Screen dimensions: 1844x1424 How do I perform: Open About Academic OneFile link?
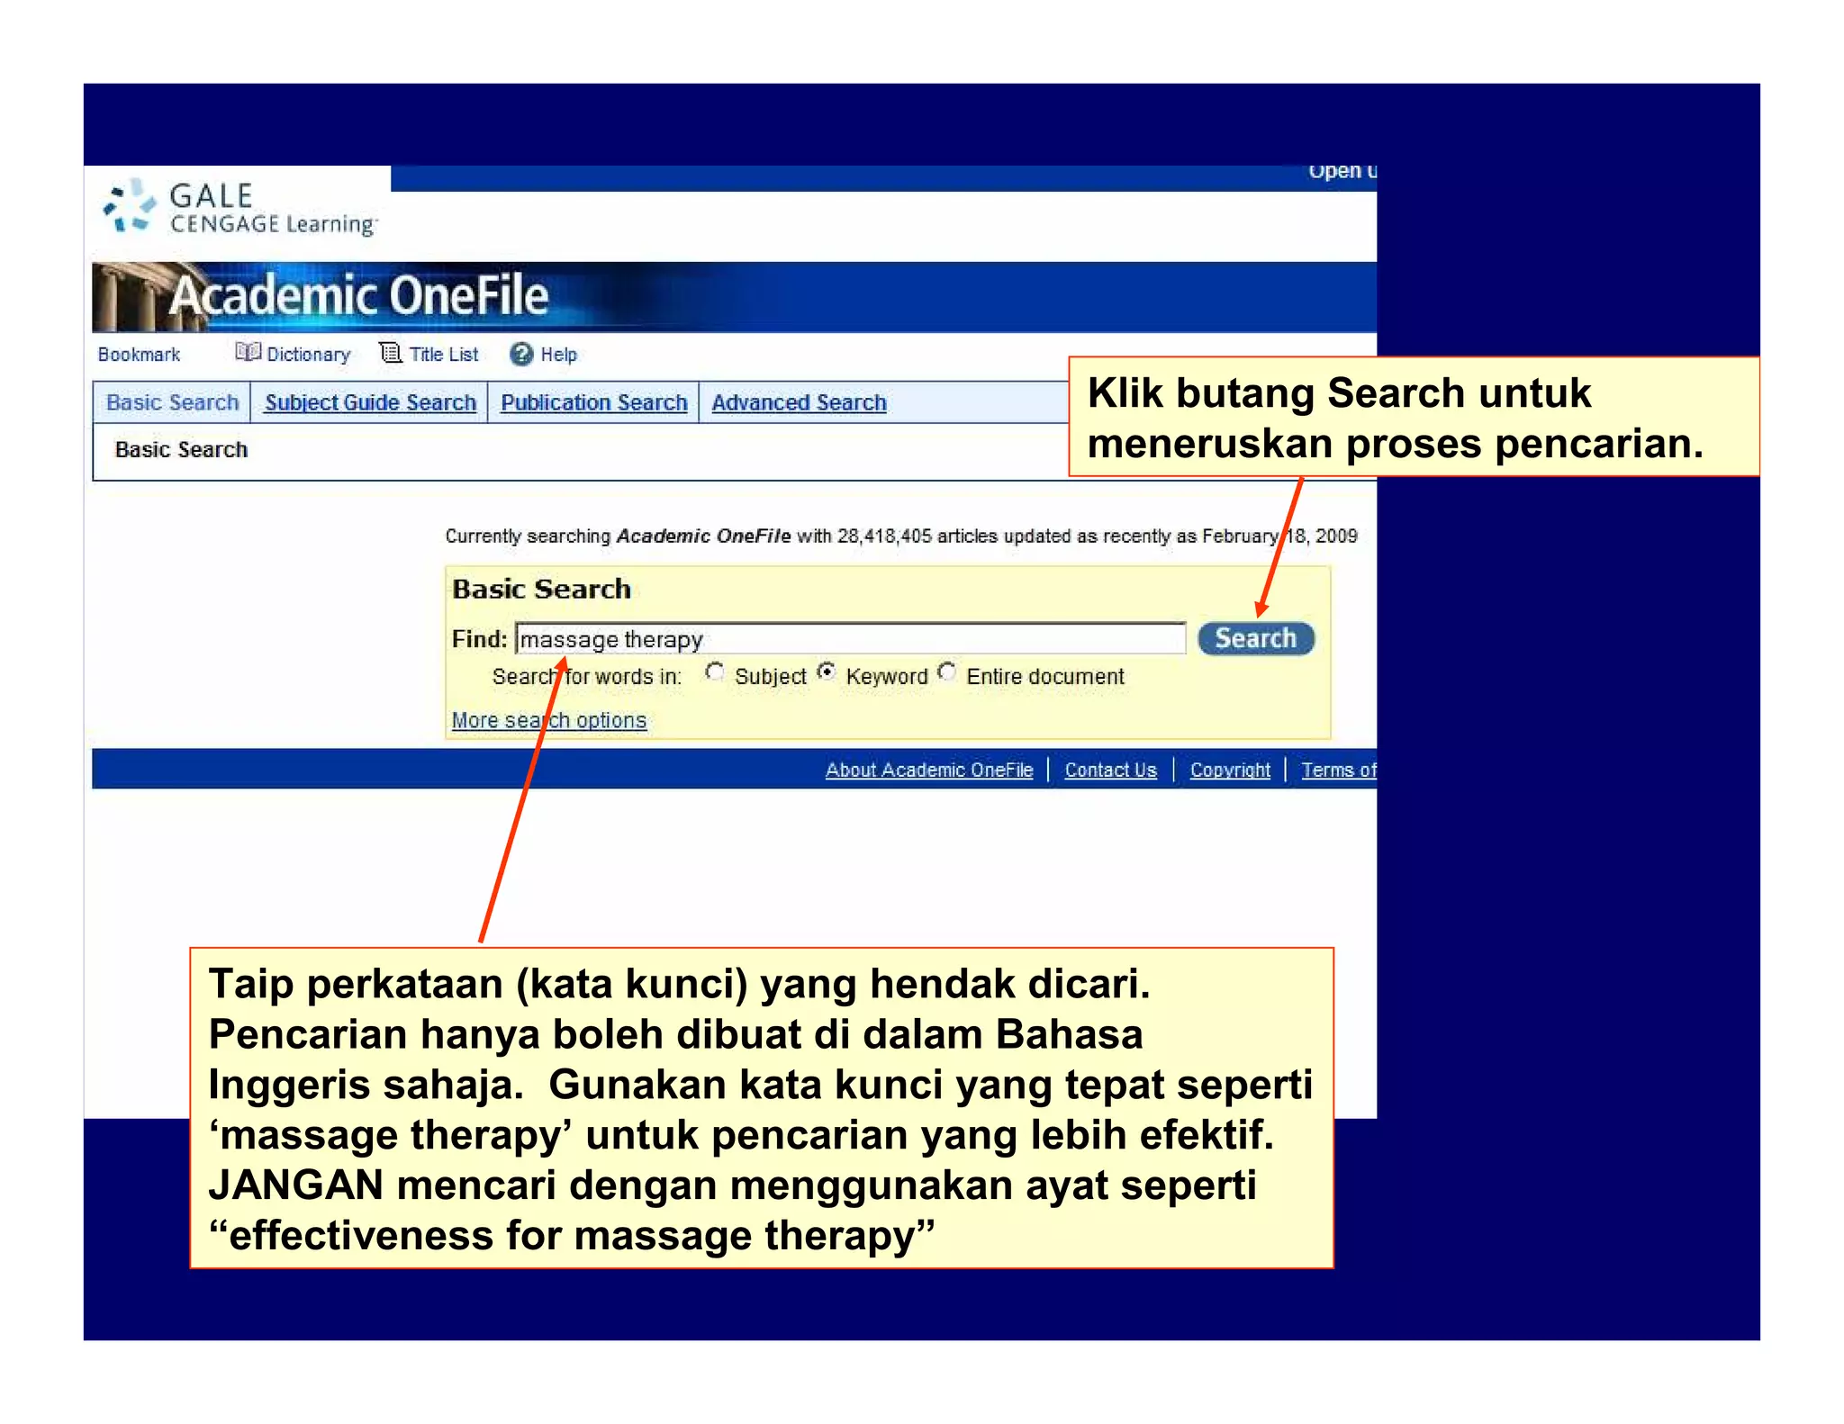929,770
